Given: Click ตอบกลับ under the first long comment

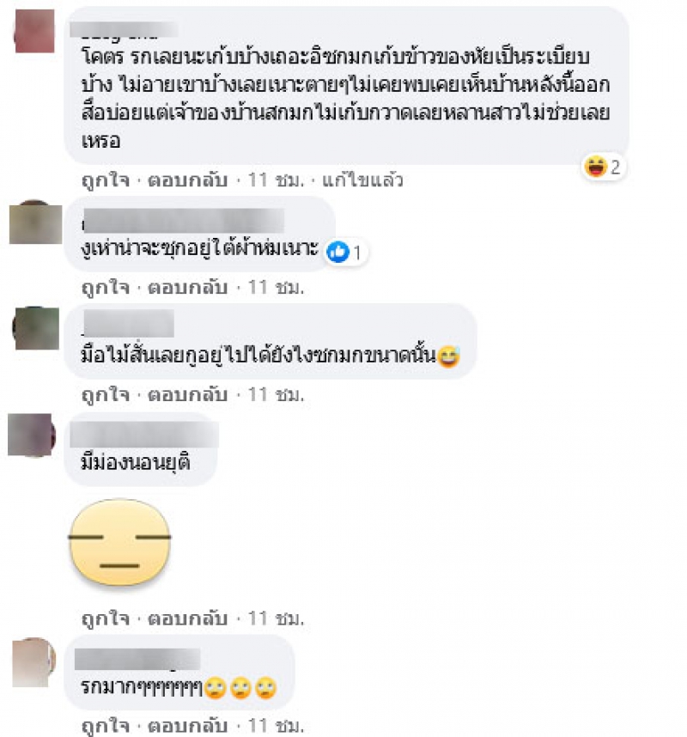Looking at the screenshot, I should point(187,180).
